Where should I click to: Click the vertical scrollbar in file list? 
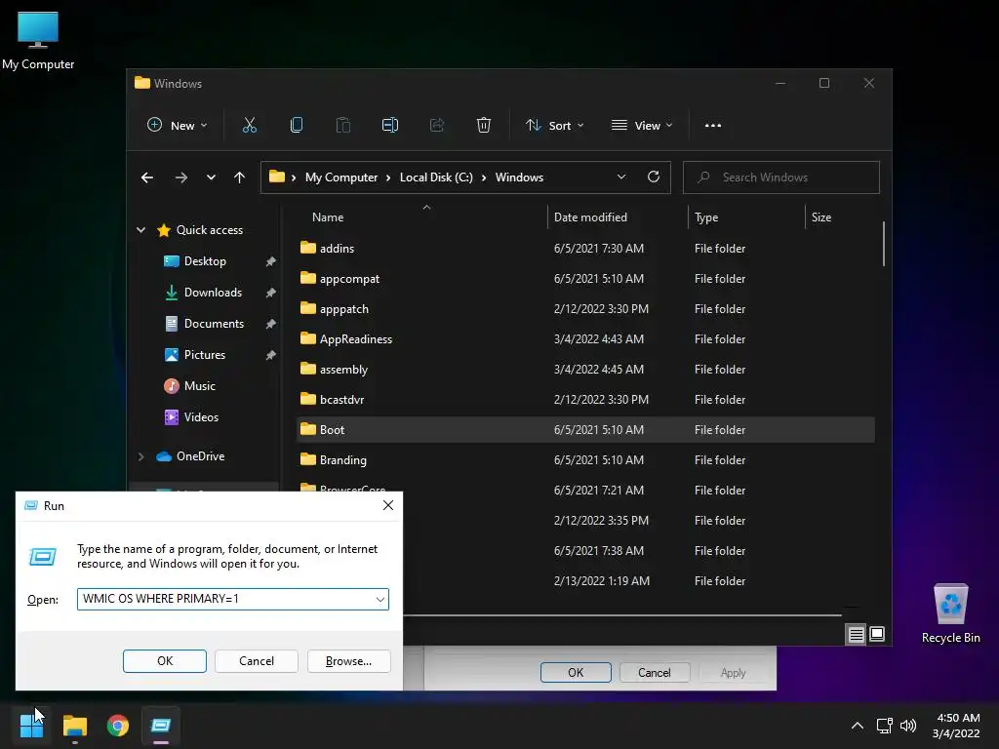pos(884,243)
